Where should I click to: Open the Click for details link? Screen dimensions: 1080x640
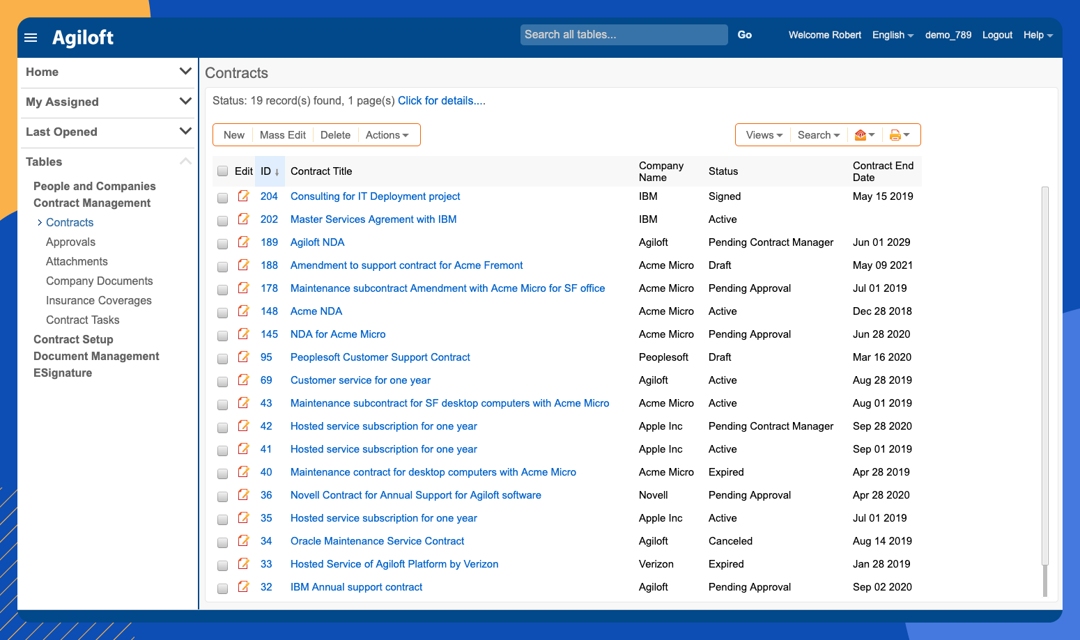[x=441, y=100]
